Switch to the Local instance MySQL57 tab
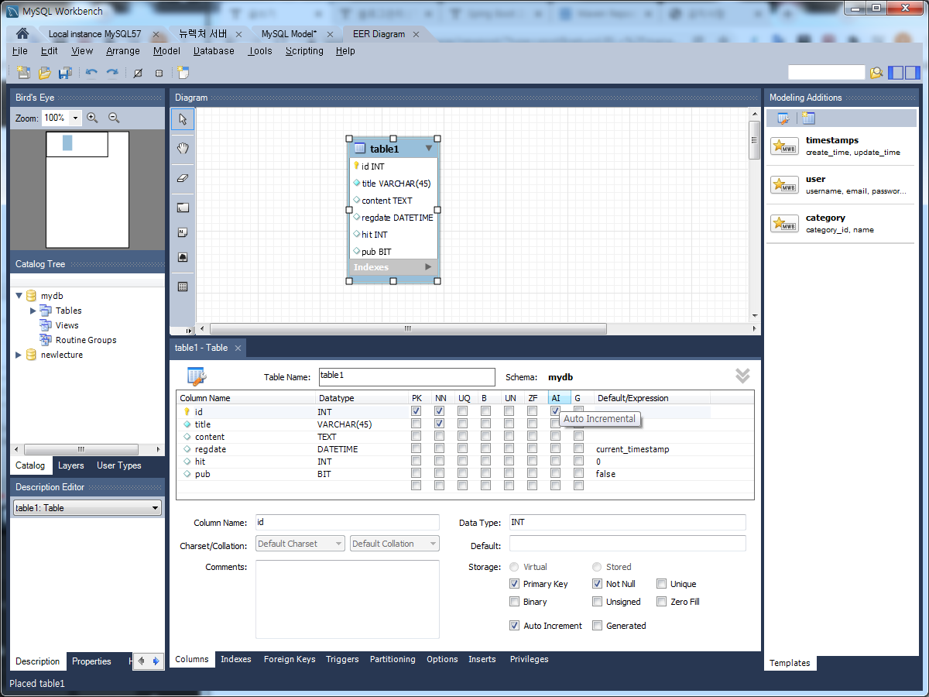929x697 pixels. [95, 34]
